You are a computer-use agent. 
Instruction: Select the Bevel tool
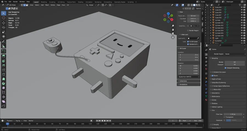tap(4, 65)
